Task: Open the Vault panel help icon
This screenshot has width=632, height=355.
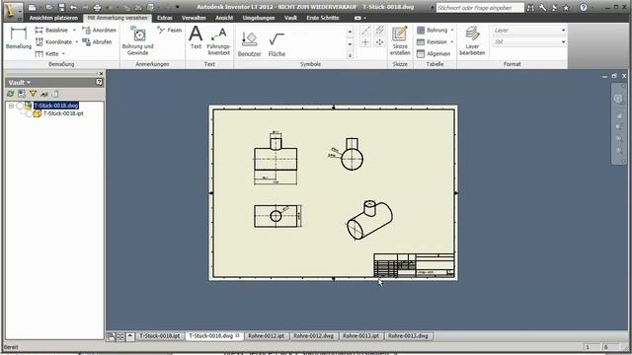Action: coord(99,82)
